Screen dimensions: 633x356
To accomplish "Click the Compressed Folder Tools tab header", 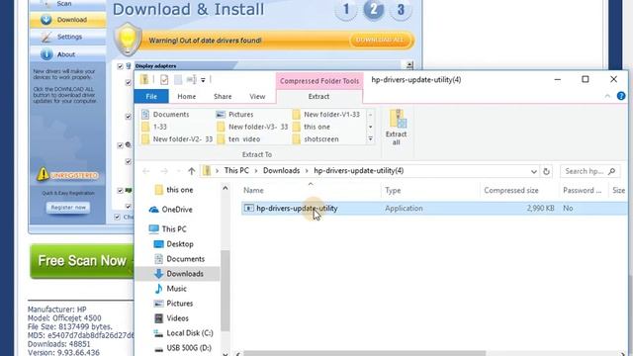I will click(x=319, y=81).
